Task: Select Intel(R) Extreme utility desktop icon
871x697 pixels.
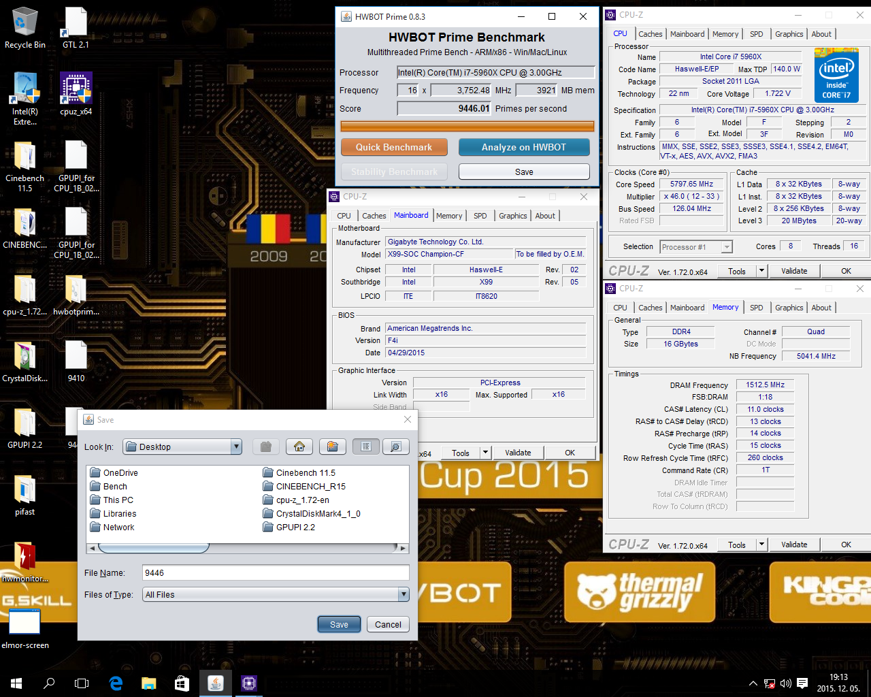Action: [x=25, y=99]
